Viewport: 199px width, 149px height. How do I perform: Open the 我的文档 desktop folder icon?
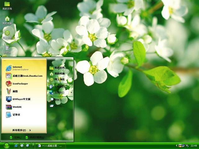pos(7,6)
